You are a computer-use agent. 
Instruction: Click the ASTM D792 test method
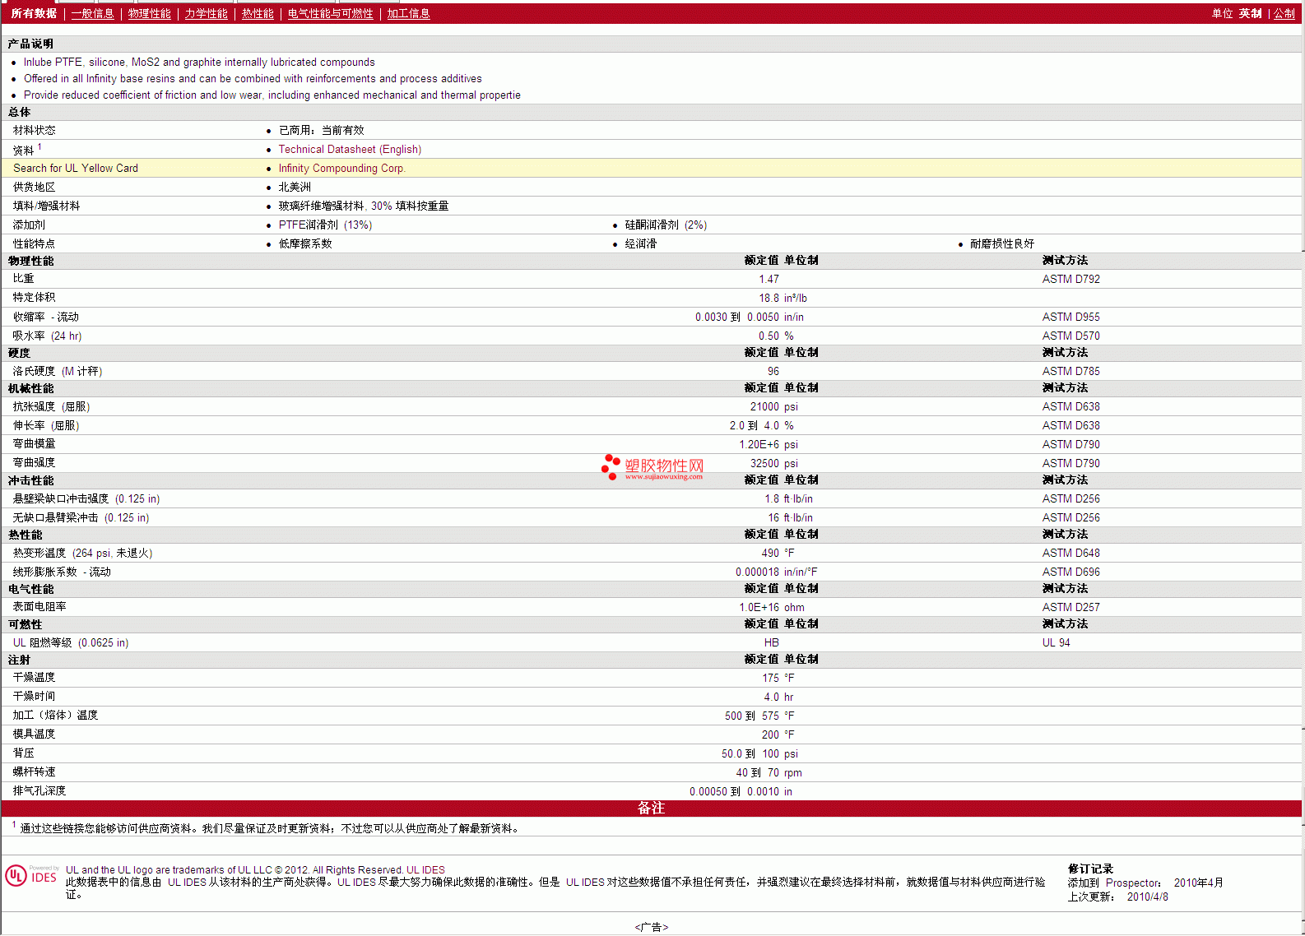pyautogui.click(x=1070, y=280)
